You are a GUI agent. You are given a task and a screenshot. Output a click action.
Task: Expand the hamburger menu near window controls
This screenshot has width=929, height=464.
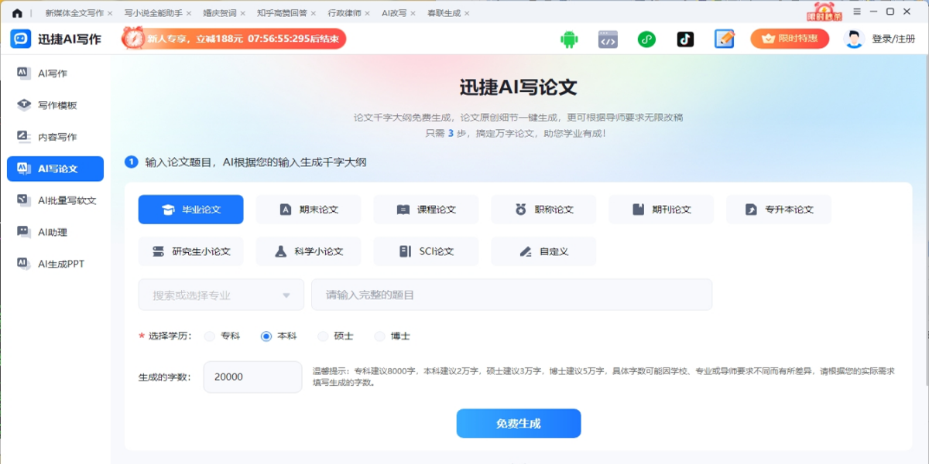[856, 12]
